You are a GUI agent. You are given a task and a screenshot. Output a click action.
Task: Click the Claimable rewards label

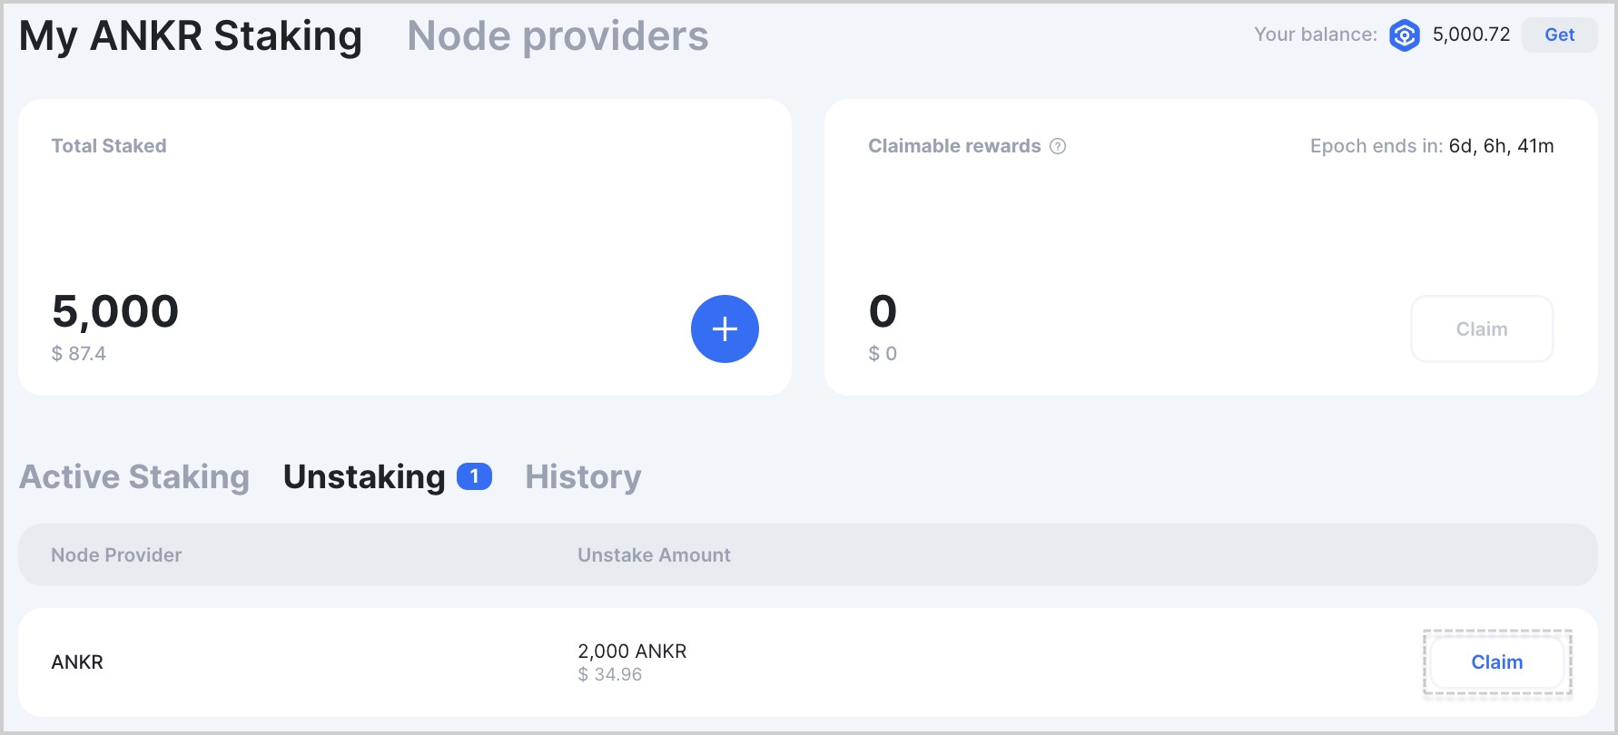click(954, 146)
